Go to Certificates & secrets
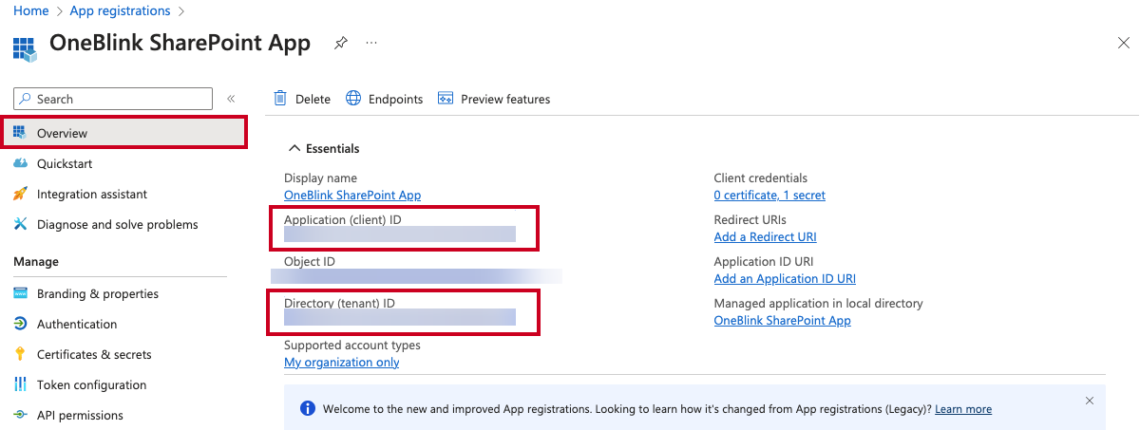This screenshot has width=1140, height=430. (94, 354)
